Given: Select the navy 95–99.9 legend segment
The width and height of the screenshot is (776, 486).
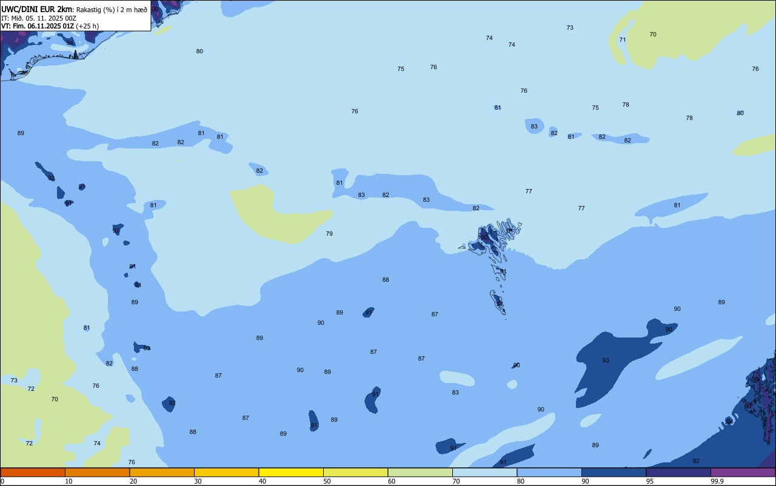Looking at the screenshot, I should coord(678,472).
